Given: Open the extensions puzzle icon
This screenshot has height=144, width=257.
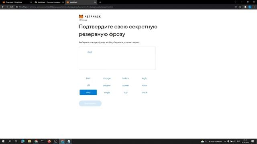Looking at the screenshot, I should tap(245, 7).
